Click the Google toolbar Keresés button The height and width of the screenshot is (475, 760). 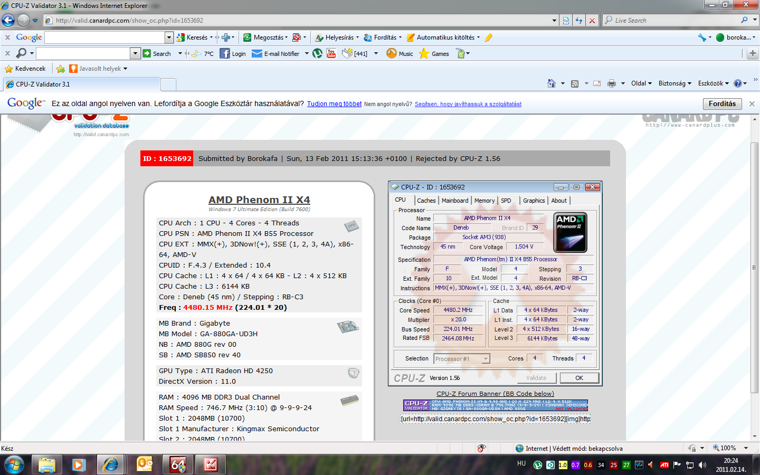click(x=194, y=37)
